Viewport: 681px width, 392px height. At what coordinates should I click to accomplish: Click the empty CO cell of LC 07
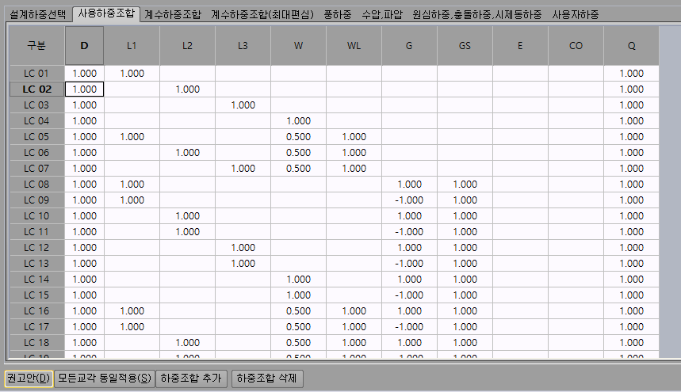pyautogui.click(x=576, y=168)
